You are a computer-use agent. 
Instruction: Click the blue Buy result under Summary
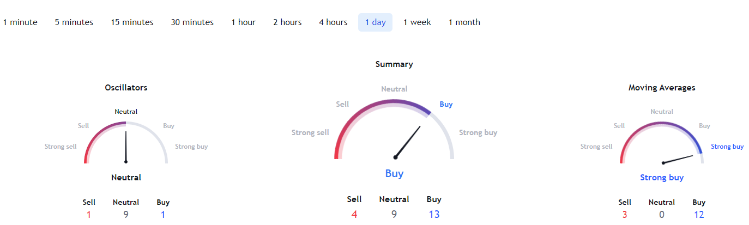(394, 174)
